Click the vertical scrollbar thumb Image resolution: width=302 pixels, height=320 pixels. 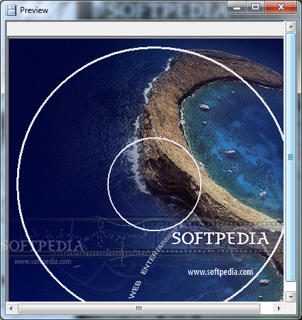coord(291,157)
